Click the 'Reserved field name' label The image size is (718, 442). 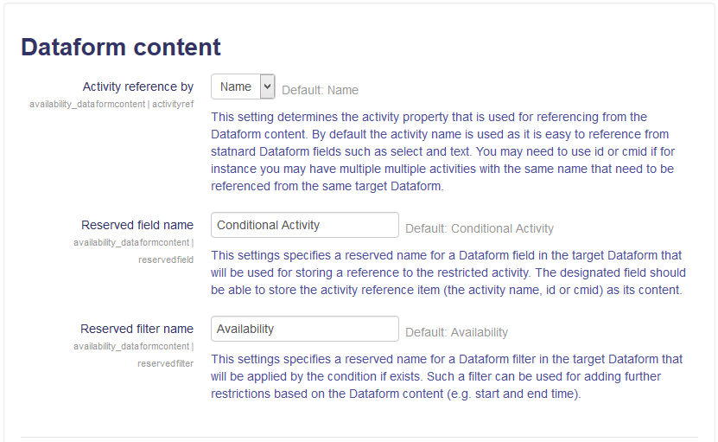click(137, 225)
